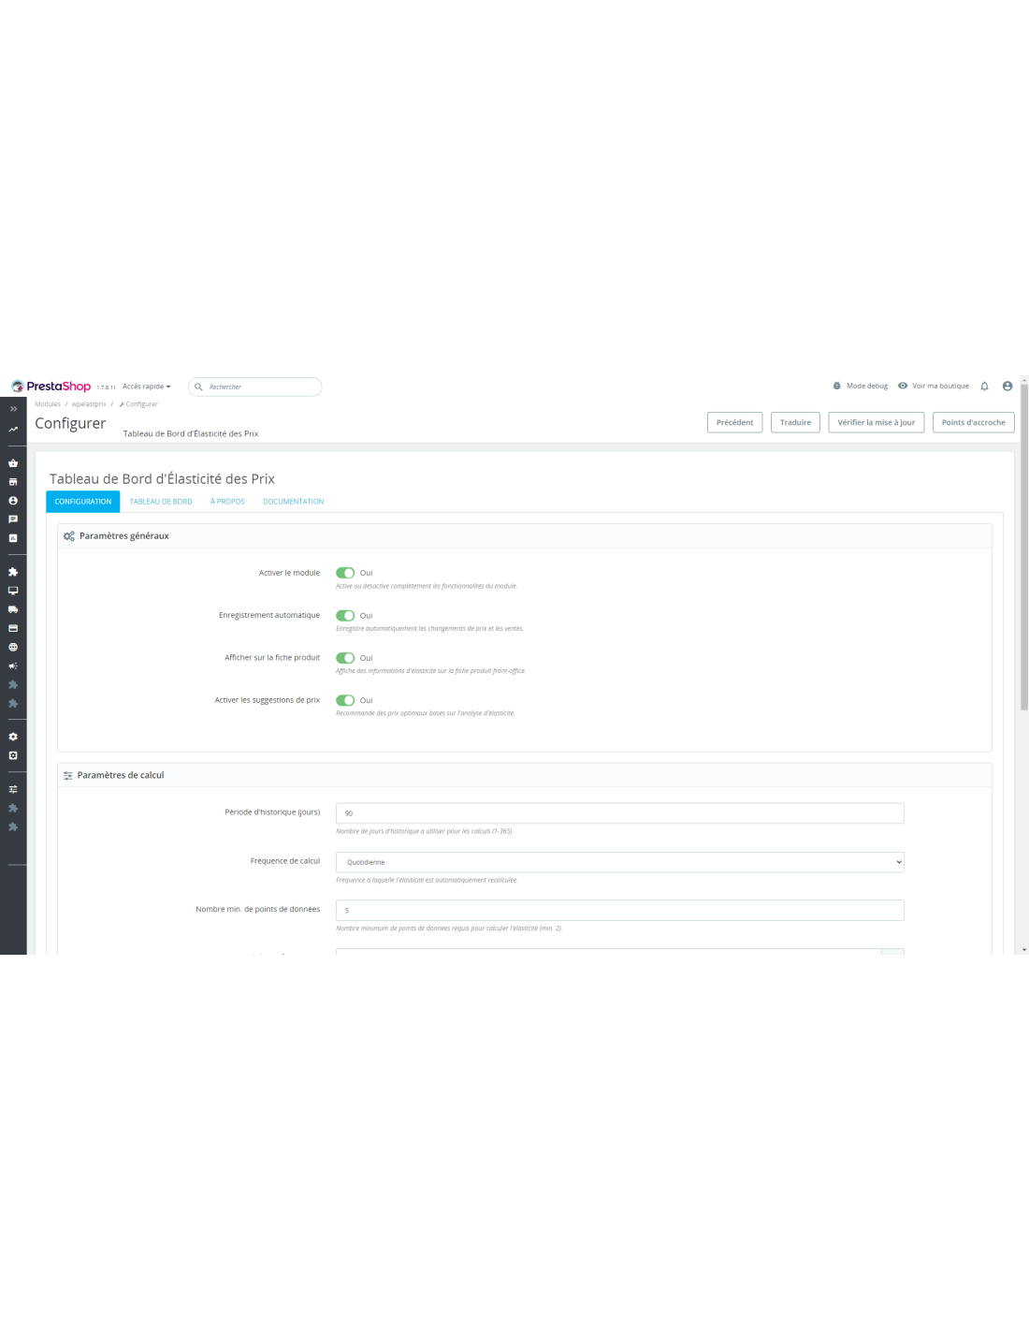The height and width of the screenshot is (1331, 1029).
Task: Toggle Enregistrement automatique switch
Action: (x=345, y=616)
